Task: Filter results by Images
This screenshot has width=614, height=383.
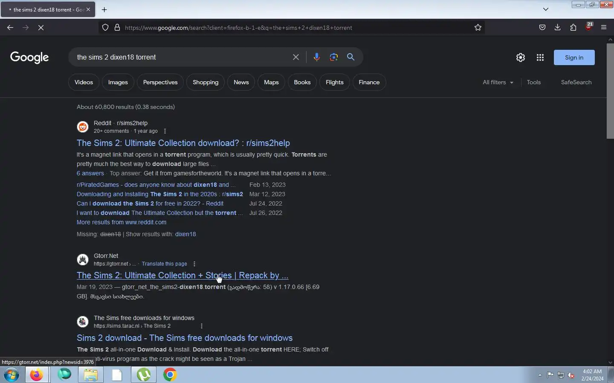Action: pyautogui.click(x=118, y=82)
